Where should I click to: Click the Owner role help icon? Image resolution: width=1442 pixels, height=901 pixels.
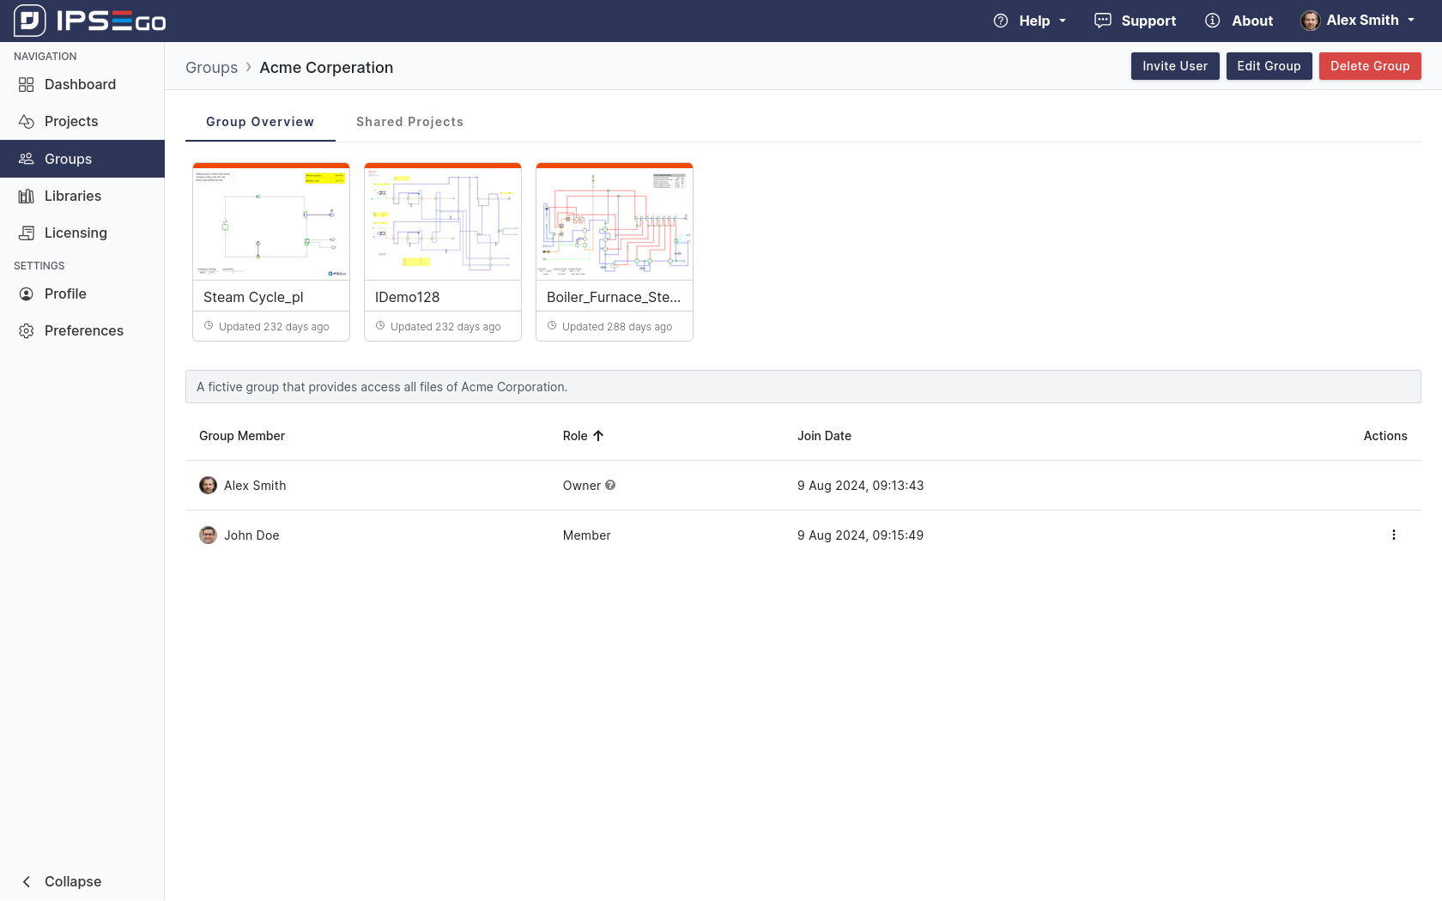tap(610, 485)
